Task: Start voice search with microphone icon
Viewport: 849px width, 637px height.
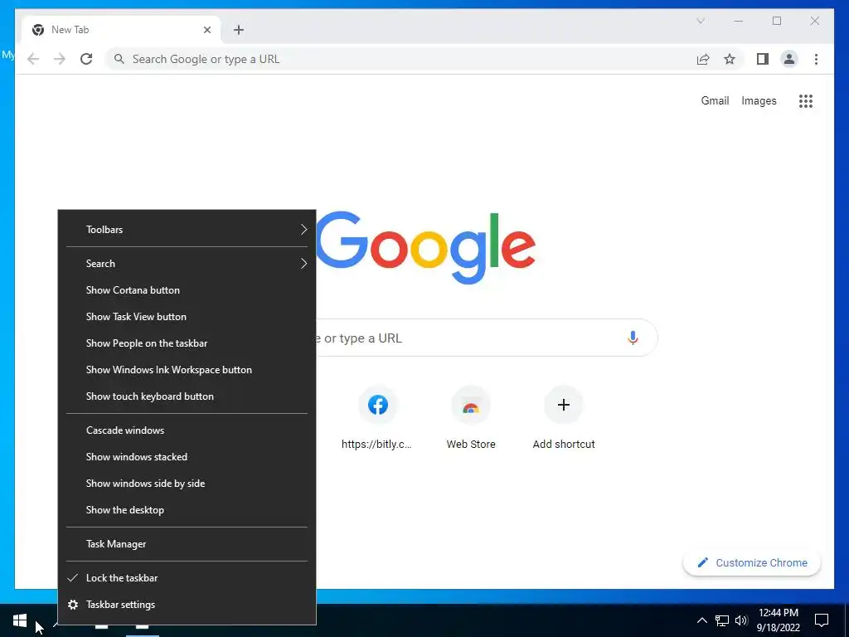Action: pyautogui.click(x=633, y=338)
